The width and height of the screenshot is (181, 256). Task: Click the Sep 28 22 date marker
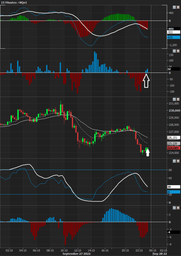tap(160, 254)
